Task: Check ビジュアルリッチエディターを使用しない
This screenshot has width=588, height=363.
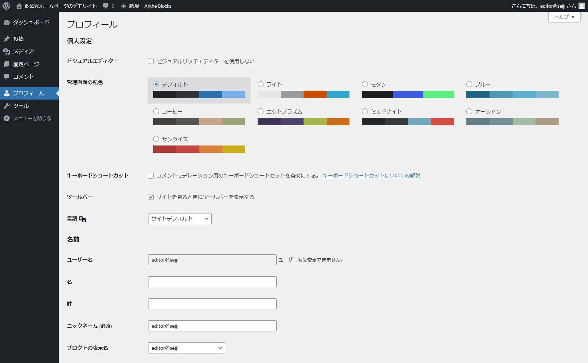Action: pos(151,61)
